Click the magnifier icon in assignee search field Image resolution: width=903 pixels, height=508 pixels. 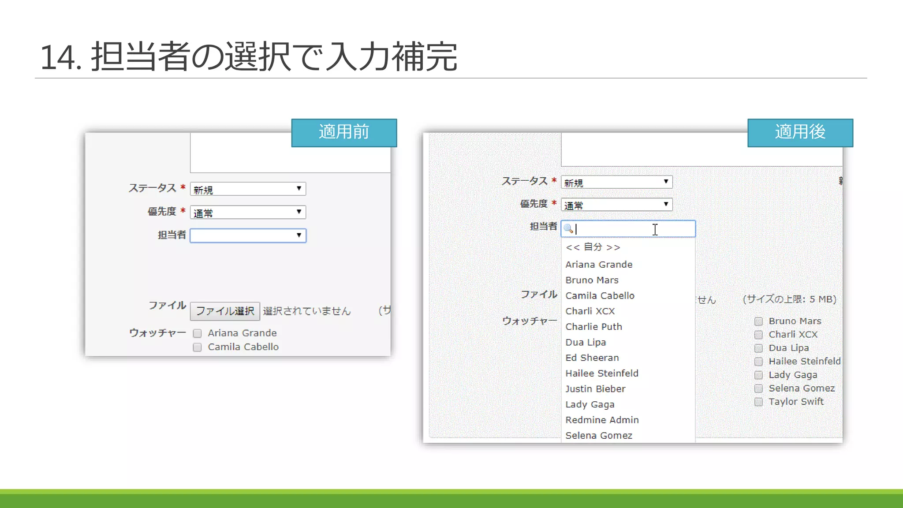[568, 228]
